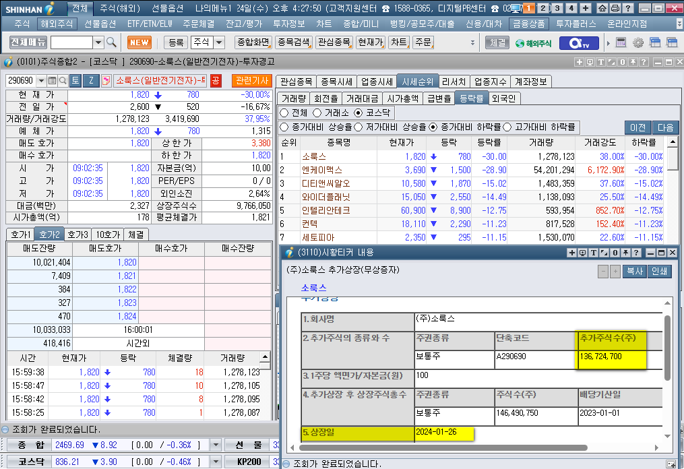Open stock code 290690 dropdown arrow

point(41,81)
